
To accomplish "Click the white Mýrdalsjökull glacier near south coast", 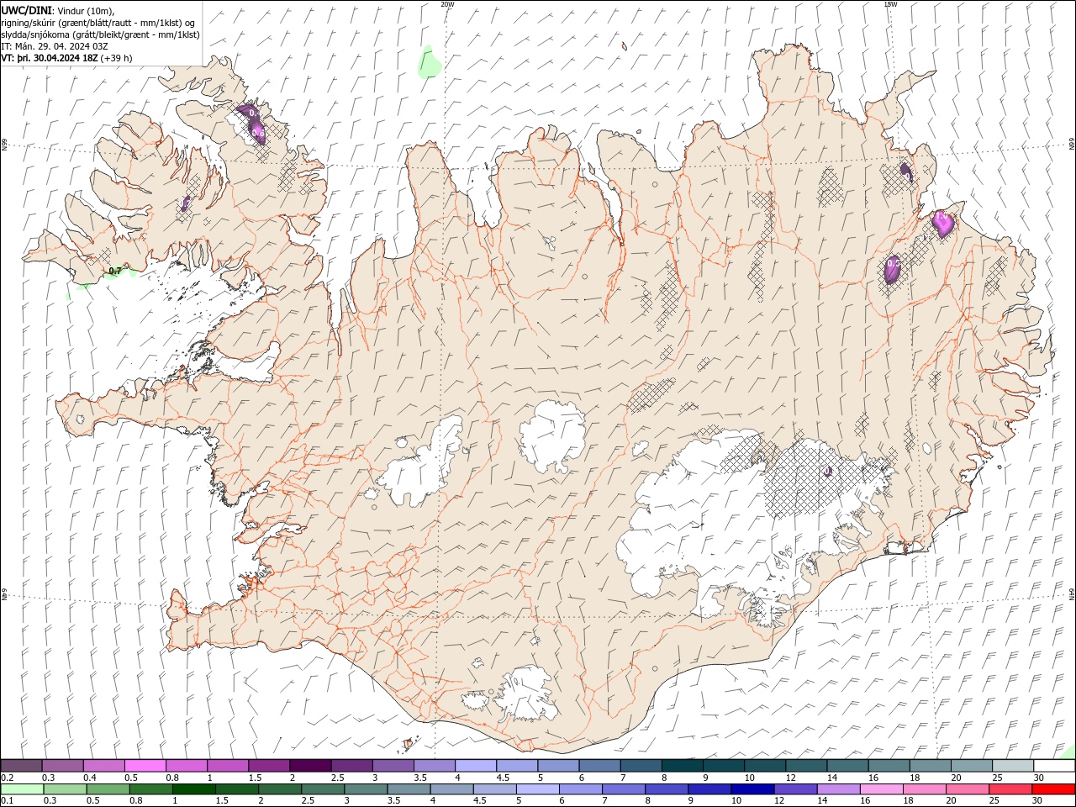I will [525, 694].
